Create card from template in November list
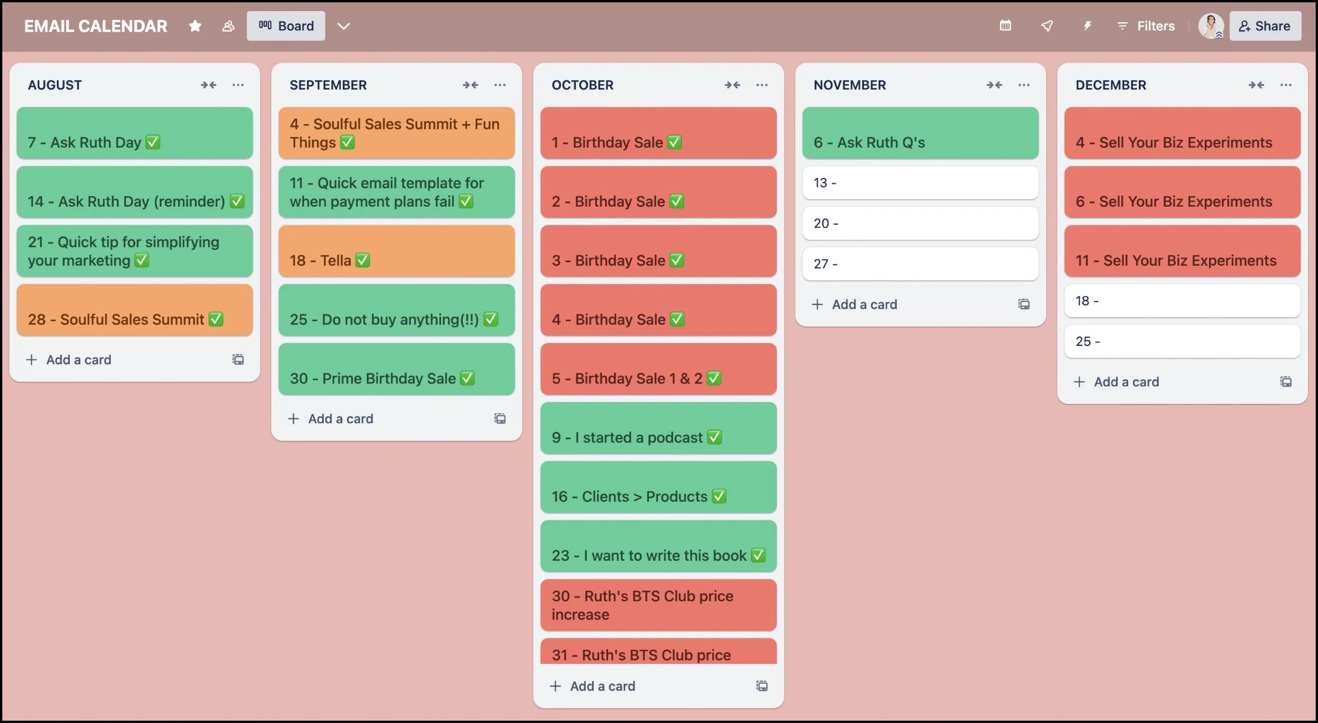This screenshot has width=1318, height=723. coord(1023,304)
